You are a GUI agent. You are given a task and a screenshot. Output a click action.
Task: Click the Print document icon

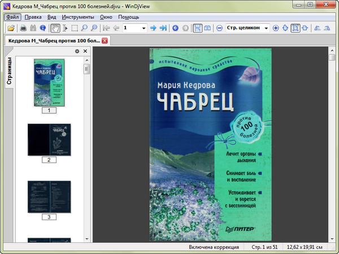pyautogui.click(x=24, y=28)
